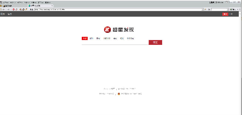Click the Refresh page icon in toolbar

[16, 9]
